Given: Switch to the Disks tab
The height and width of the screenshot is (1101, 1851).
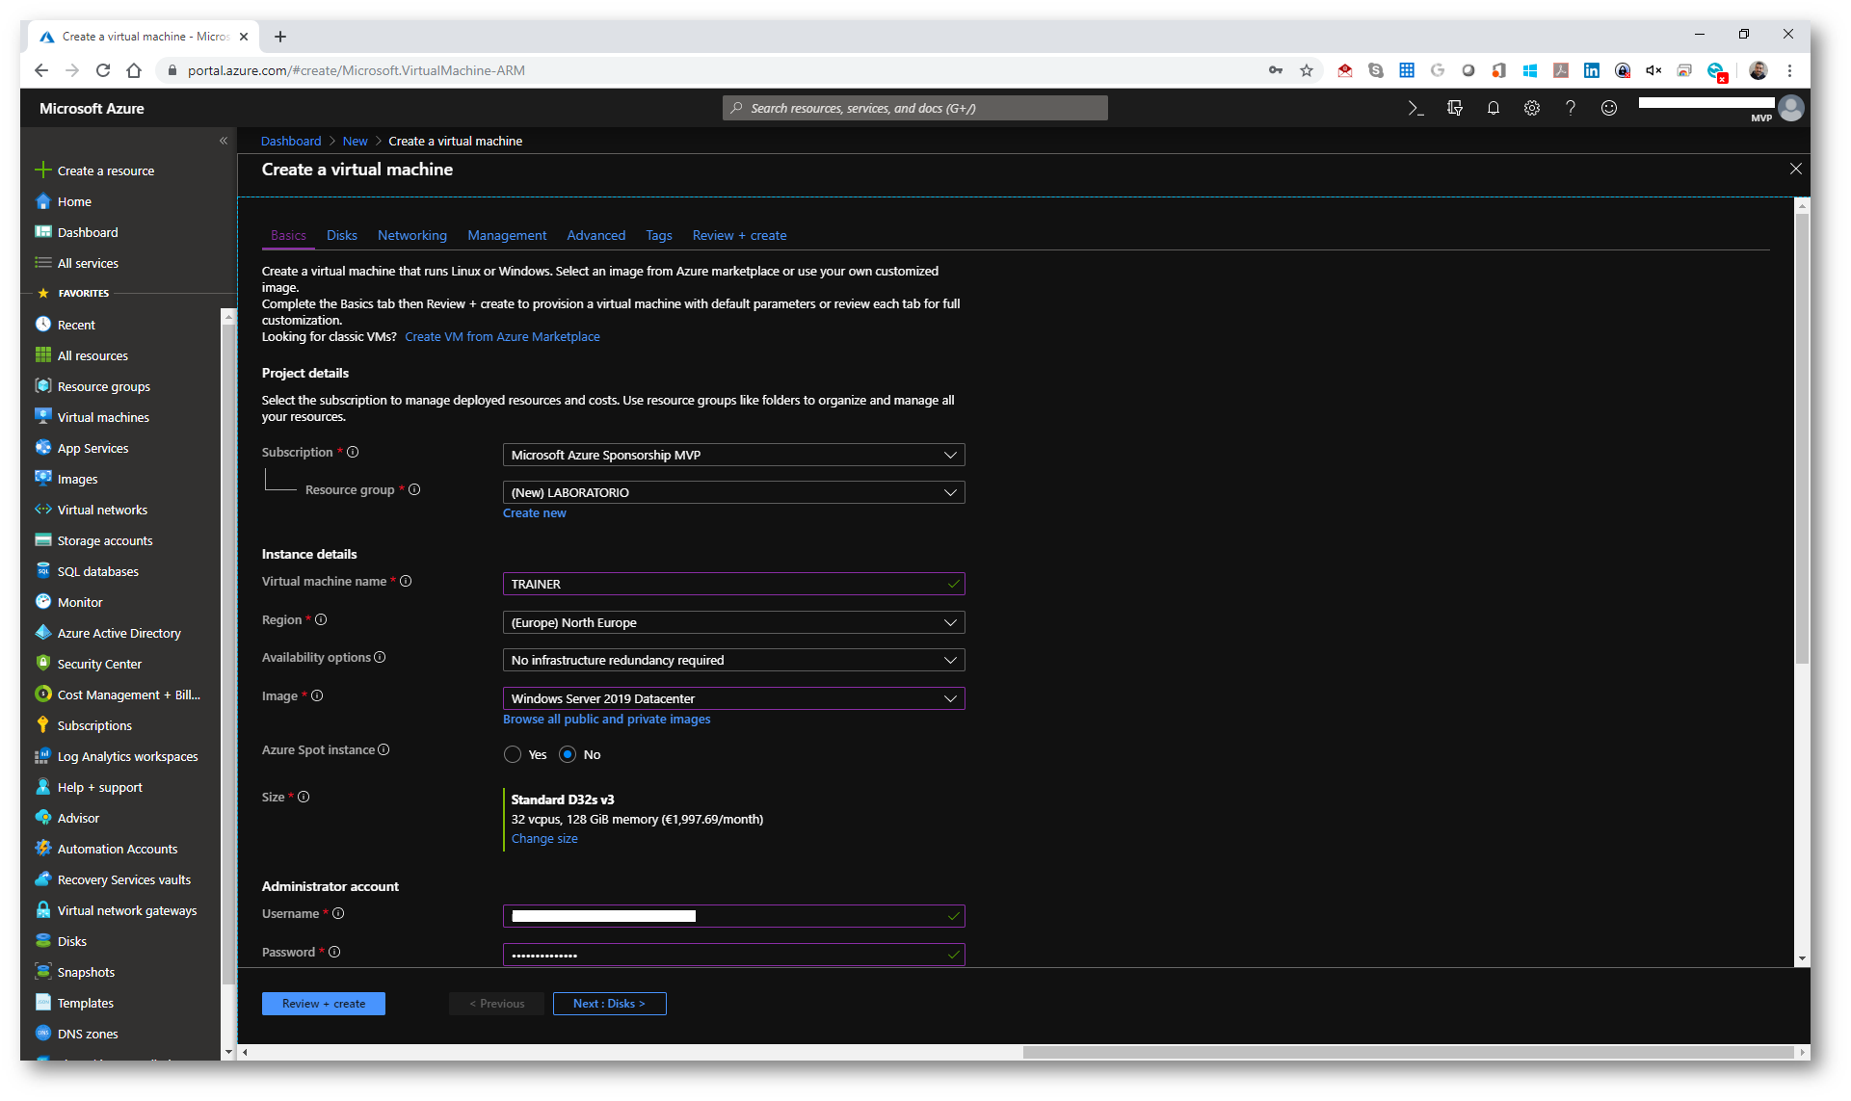Looking at the screenshot, I should coord(341,235).
